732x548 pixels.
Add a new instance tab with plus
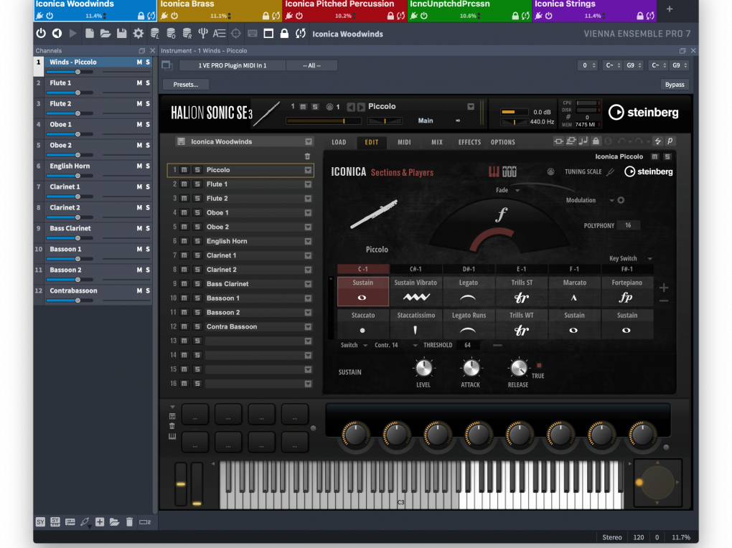click(x=670, y=9)
